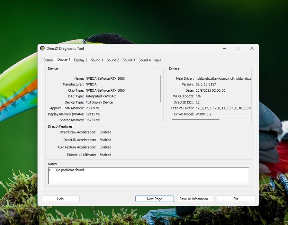Open the Input tab
This screenshot has height=225, width=288.
158,60
